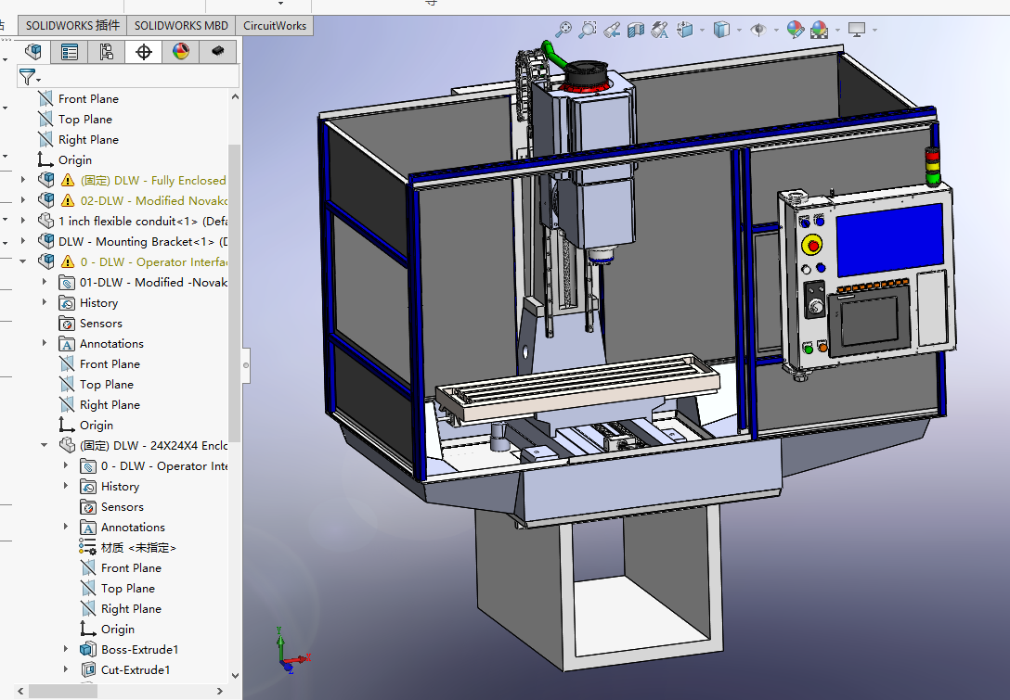Viewport: 1010px width, 700px height.
Task: Select 材质 <未指定> material item
Action: pos(137,548)
